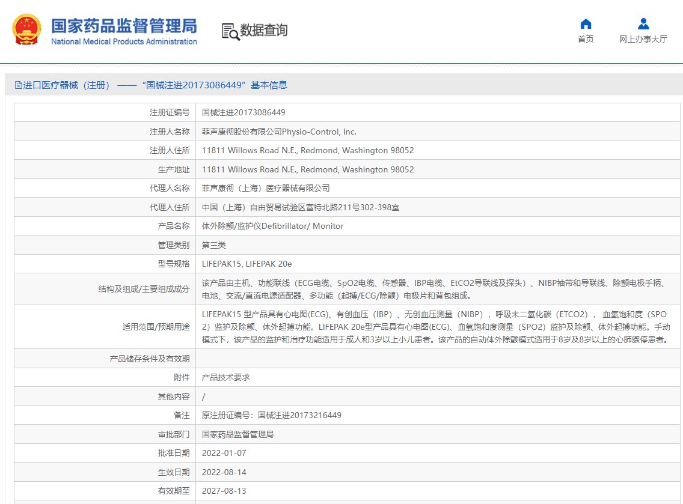Click the 其他内容 label
The image size is (683, 504).
(x=174, y=396)
